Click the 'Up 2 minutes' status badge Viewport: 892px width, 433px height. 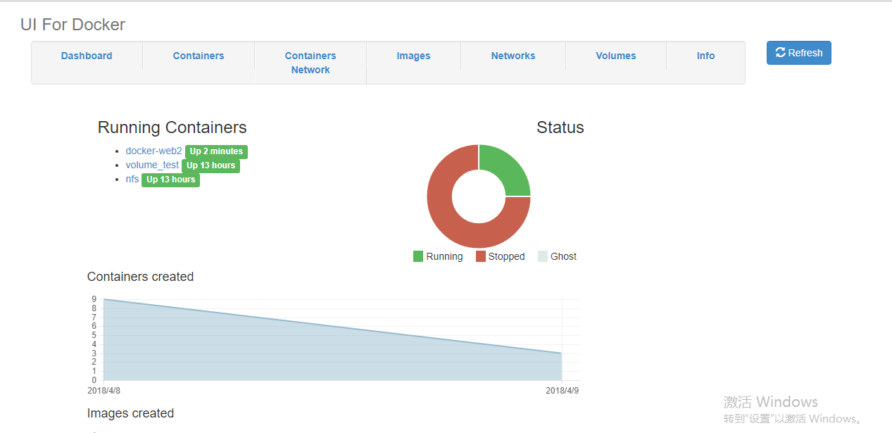click(216, 151)
